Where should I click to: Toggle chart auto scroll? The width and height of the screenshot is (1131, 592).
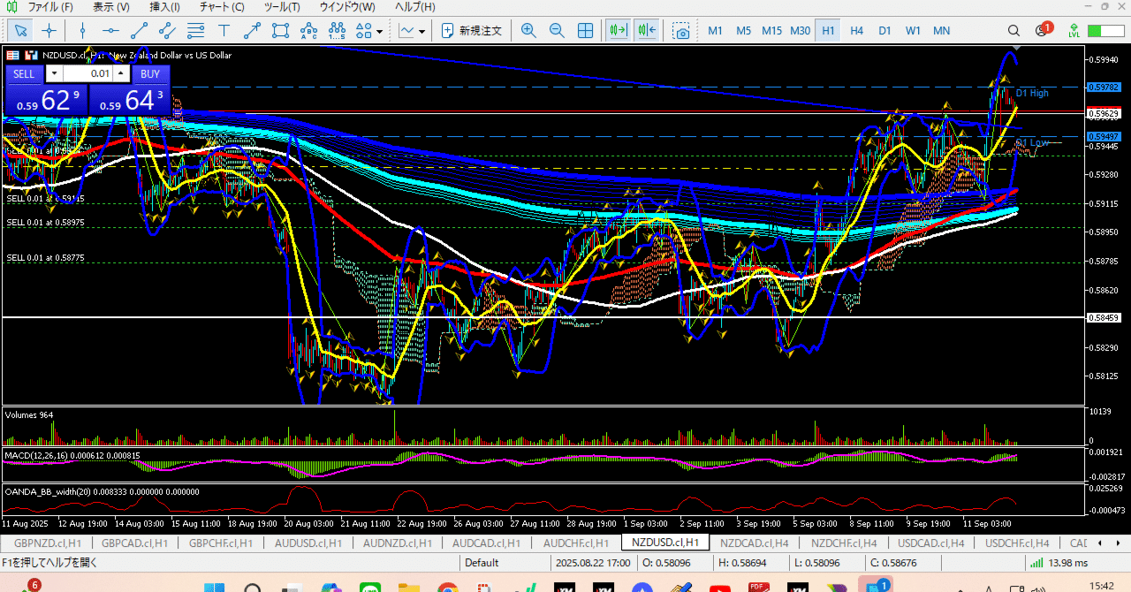click(618, 30)
